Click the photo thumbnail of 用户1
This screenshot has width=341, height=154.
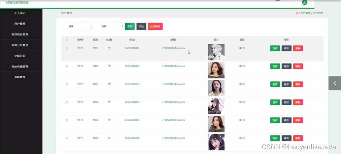pos(216,52)
